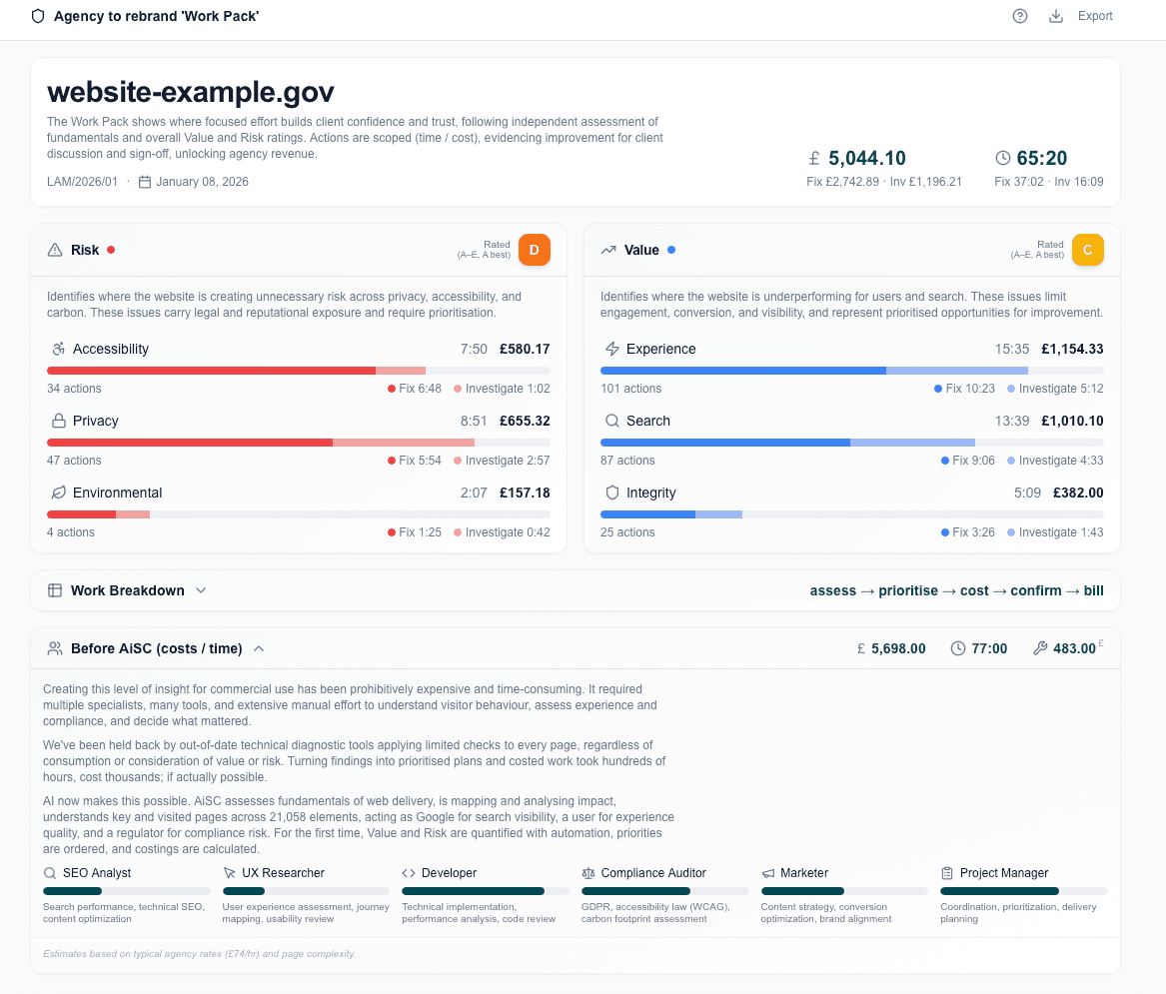This screenshot has width=1166, height=994.
Task: Expand the Work Breakdown section chevron
Action: pos(201,590)
